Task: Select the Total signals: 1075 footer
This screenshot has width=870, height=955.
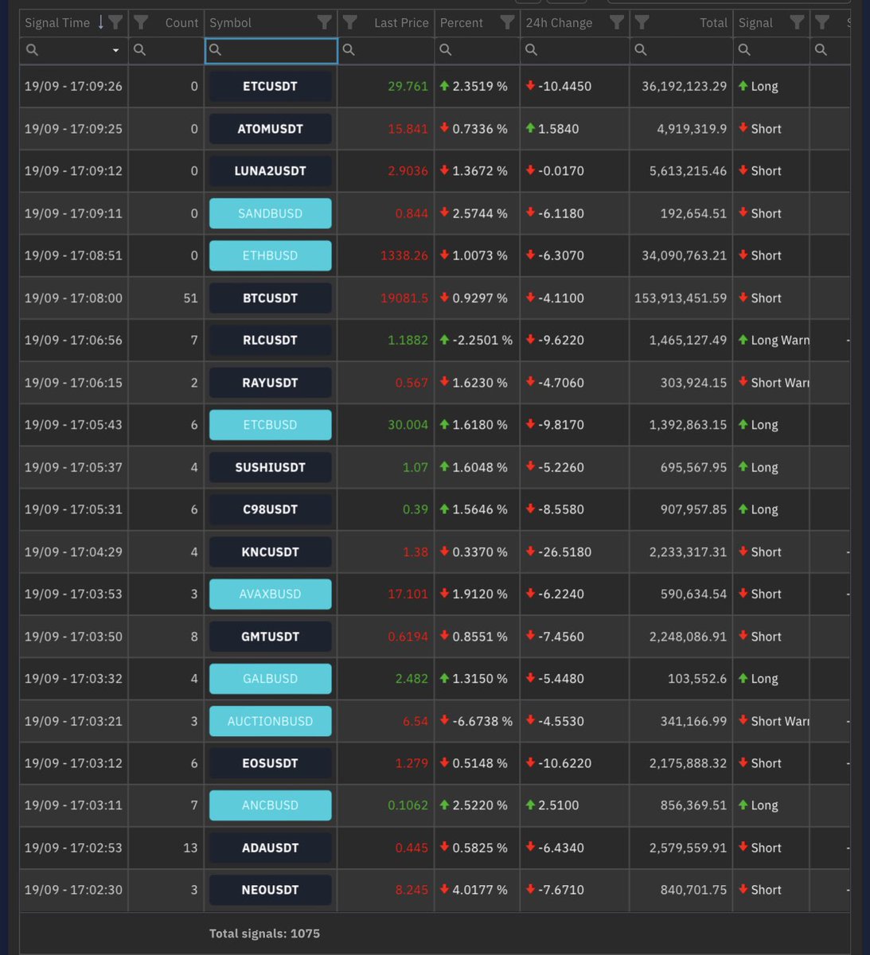Action: [264, 934]
